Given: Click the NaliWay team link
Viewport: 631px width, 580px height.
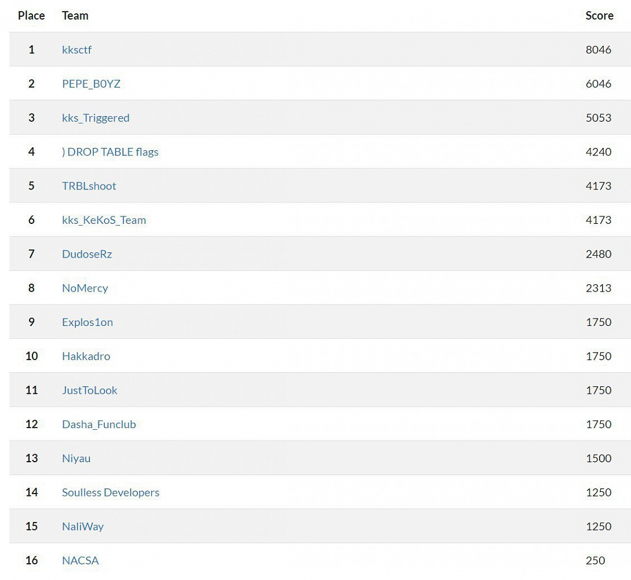Looking at the screenshot, I should point(83,527).
